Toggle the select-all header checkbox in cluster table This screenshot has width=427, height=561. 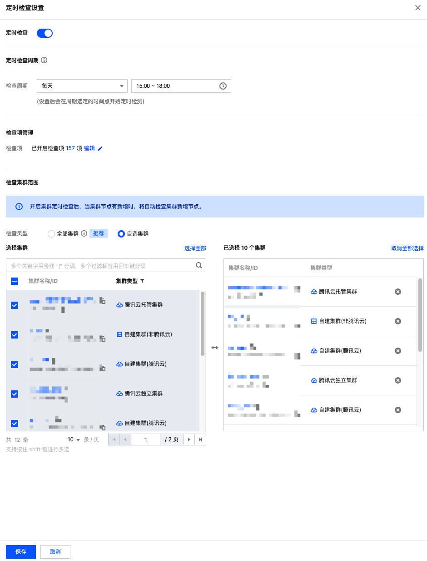coord(15,281)
